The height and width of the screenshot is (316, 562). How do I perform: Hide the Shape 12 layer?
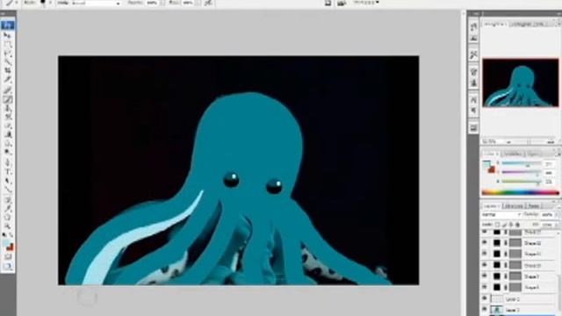(x=485, y=243)
